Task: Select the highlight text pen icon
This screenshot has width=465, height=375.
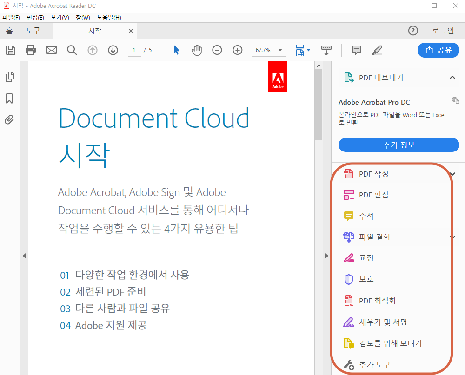Action: [x=377, y=50]
